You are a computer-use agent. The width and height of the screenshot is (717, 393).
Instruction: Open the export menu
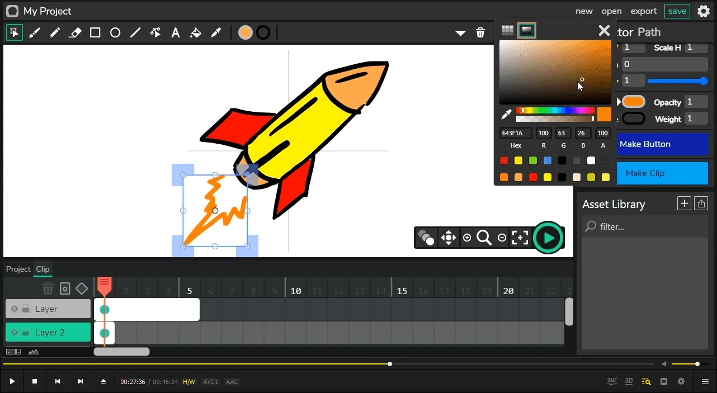[644, 11]
